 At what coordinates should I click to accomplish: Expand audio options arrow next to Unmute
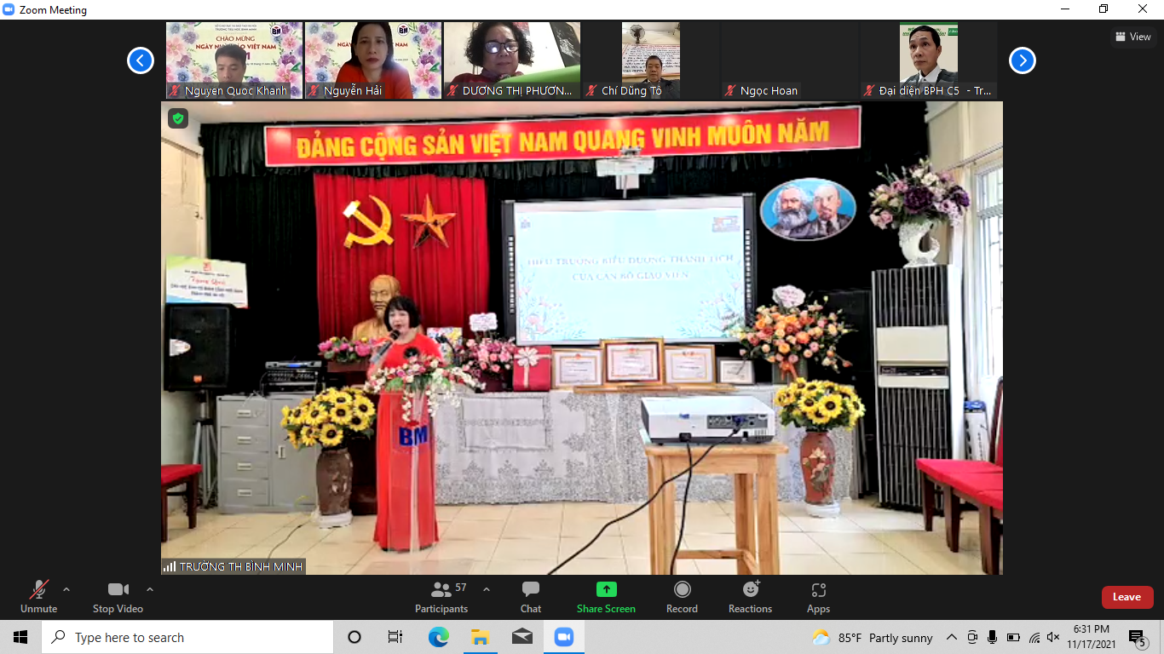click(66, 589)
